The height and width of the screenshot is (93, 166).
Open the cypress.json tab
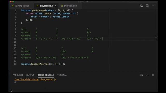70,6
